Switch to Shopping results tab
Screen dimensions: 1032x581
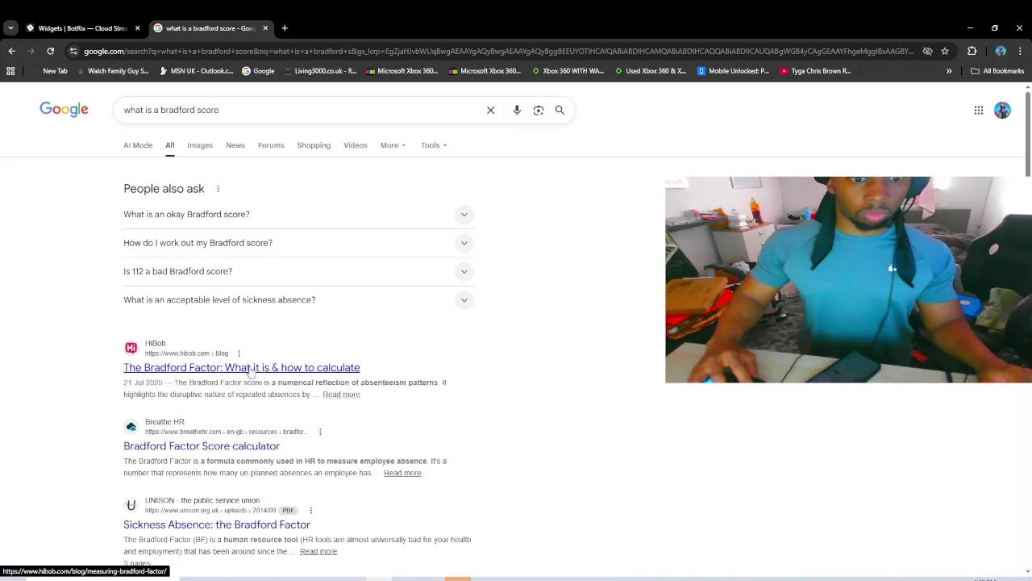pyautogui.click(x=314, y=145)
